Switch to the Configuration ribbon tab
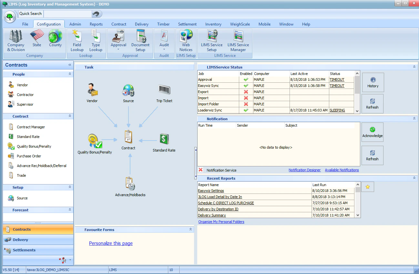Viewport: 419px width, 274px height. (48, 24)
